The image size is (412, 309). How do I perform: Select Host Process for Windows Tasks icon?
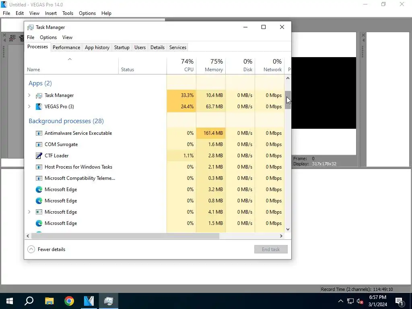coord(39,167)
